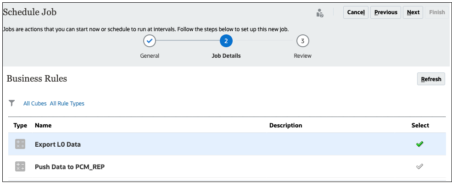The height and width of the screenshot is (193, 452).
Task: Click the Name column header
Action: tap(43, 125)
